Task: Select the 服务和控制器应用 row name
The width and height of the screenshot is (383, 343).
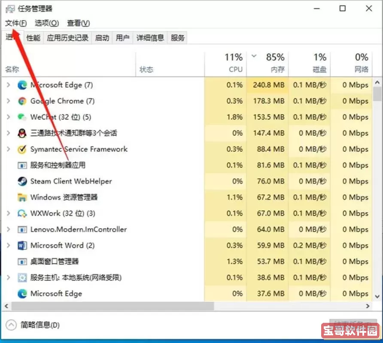Action: pyautogui.click(x=58, y=165)
